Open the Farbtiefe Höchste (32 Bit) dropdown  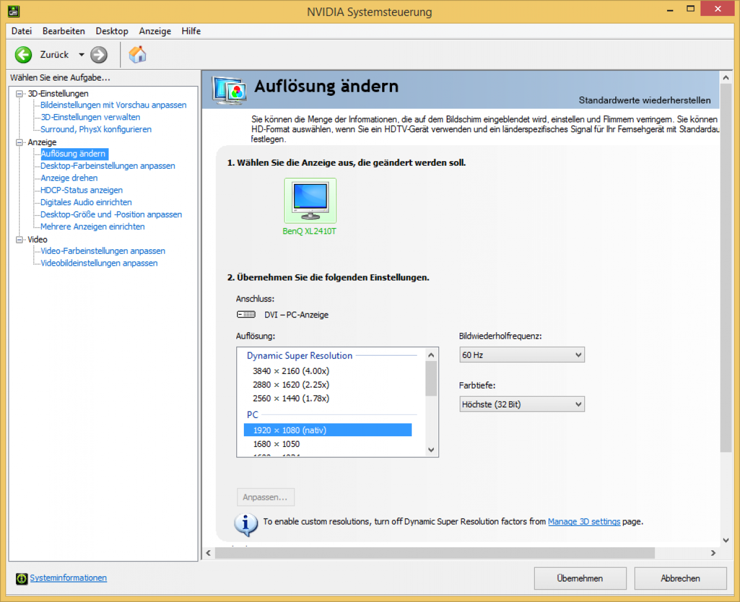(522, 404)
